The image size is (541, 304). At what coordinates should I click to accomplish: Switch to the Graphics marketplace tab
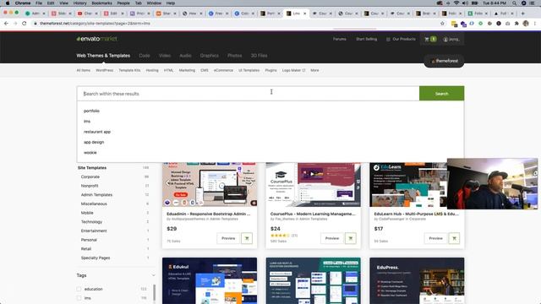(x=210, y=56)
